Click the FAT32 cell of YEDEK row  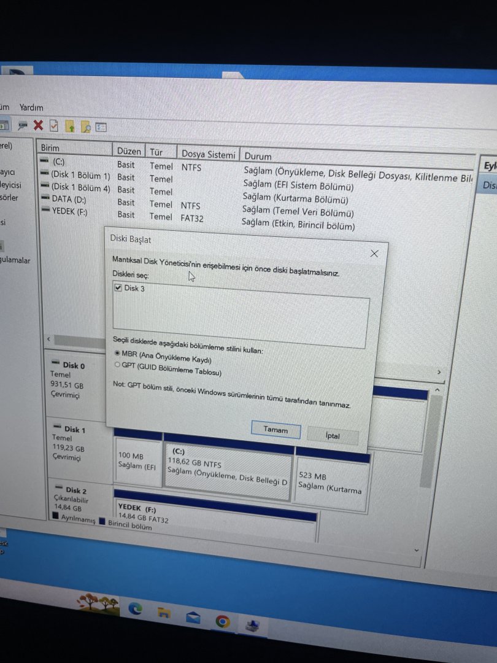192,218
